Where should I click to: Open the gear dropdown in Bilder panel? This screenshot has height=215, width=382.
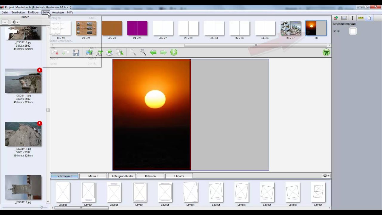pyautogui.click(x=15, y=22)
